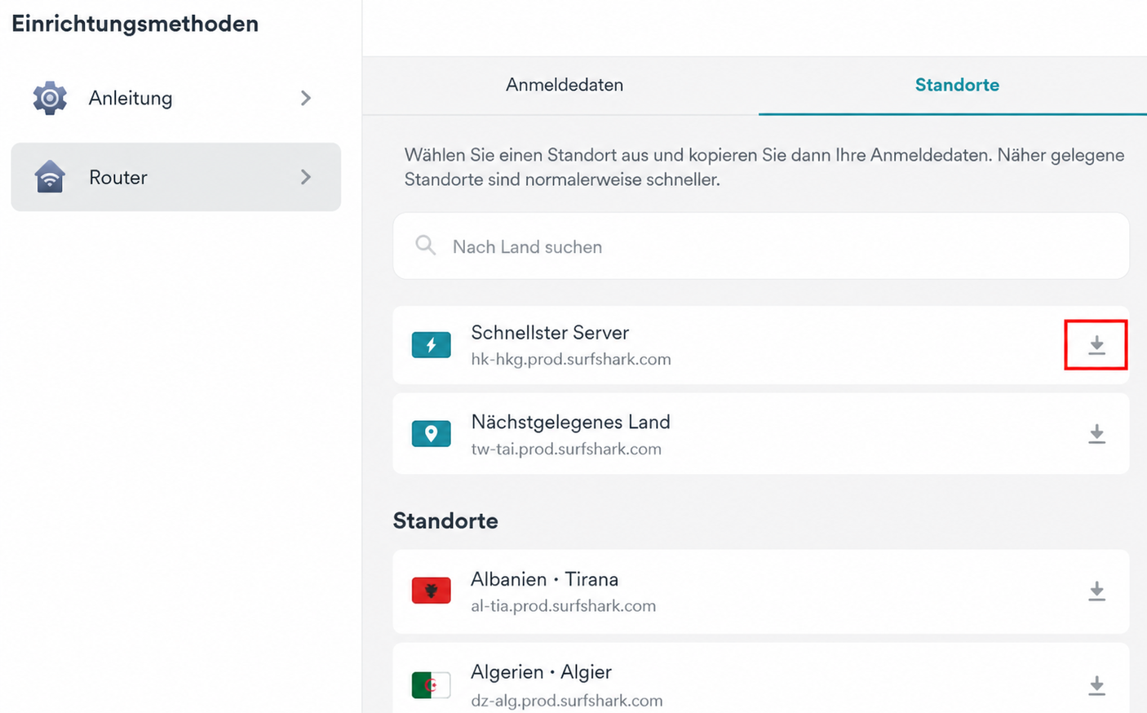Expand the Router chevron arrow
The height and width of the screenshot is (713, 1147).
[306, 177]
